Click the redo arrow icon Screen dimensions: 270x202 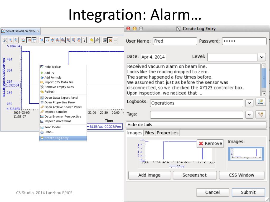point(97,40)
